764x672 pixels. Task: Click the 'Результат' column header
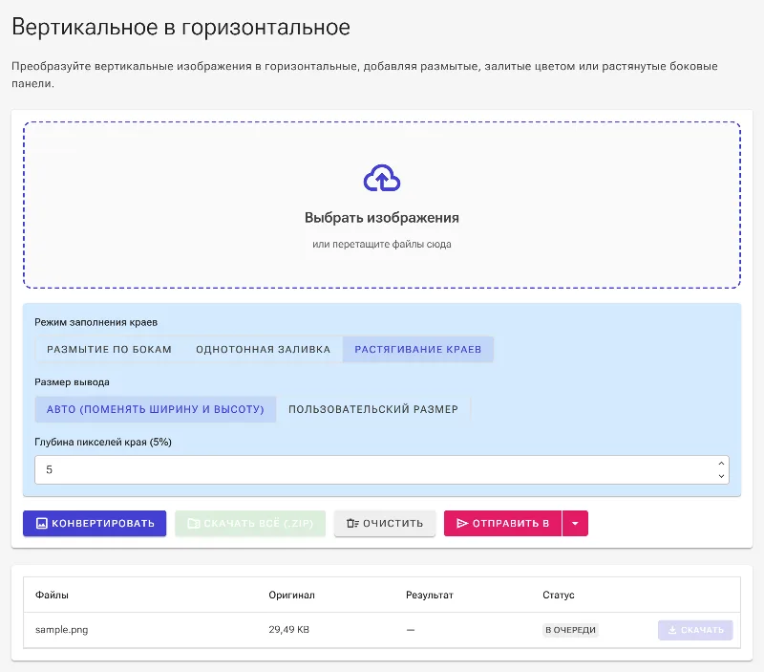pos(430,595)
